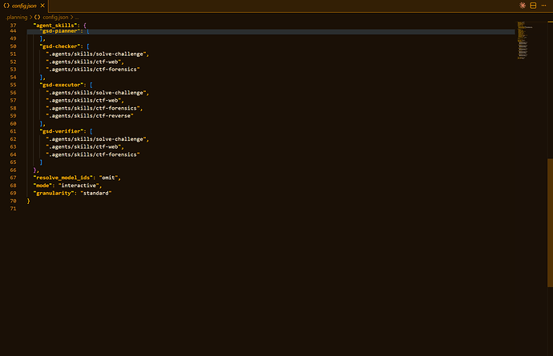Click solve-challenge string on line 56
The width and height of the screenshot is (553, 356).
click(x=96, y=93)
